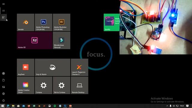The image size is (192, 108).
Task: Open the volume control in the system tray
Action: [x=174, y=106]
